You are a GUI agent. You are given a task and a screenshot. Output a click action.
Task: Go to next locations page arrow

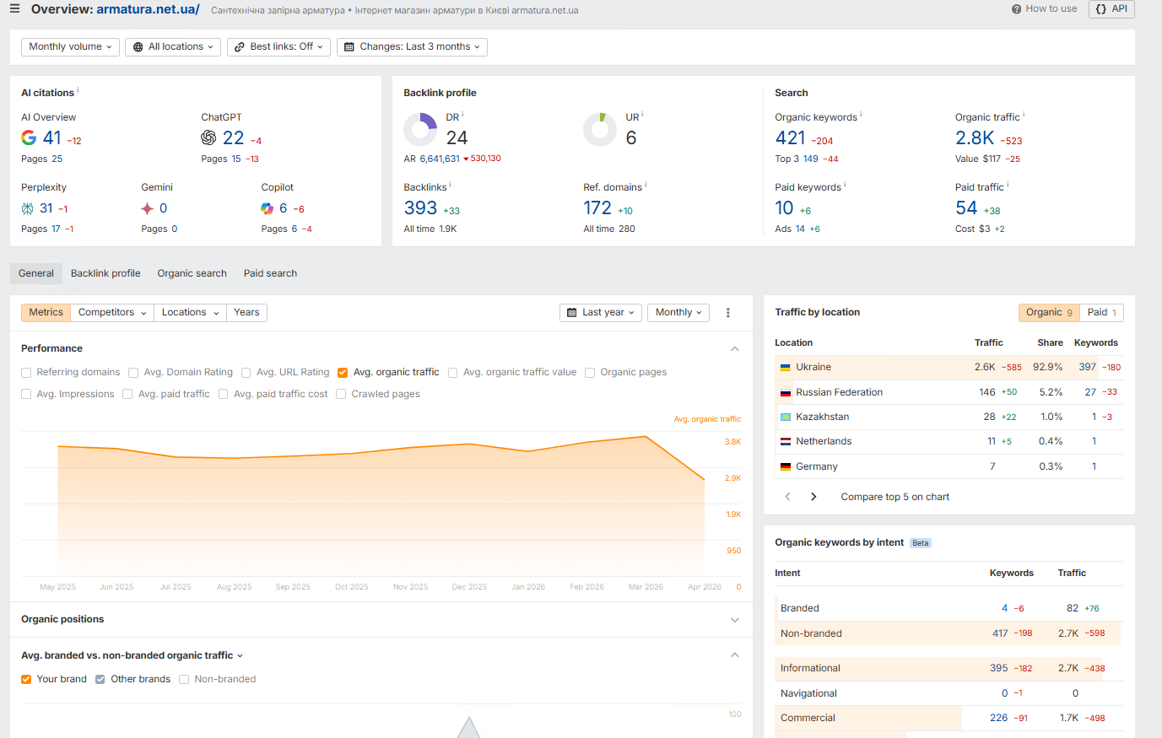(x=813, y=497)
